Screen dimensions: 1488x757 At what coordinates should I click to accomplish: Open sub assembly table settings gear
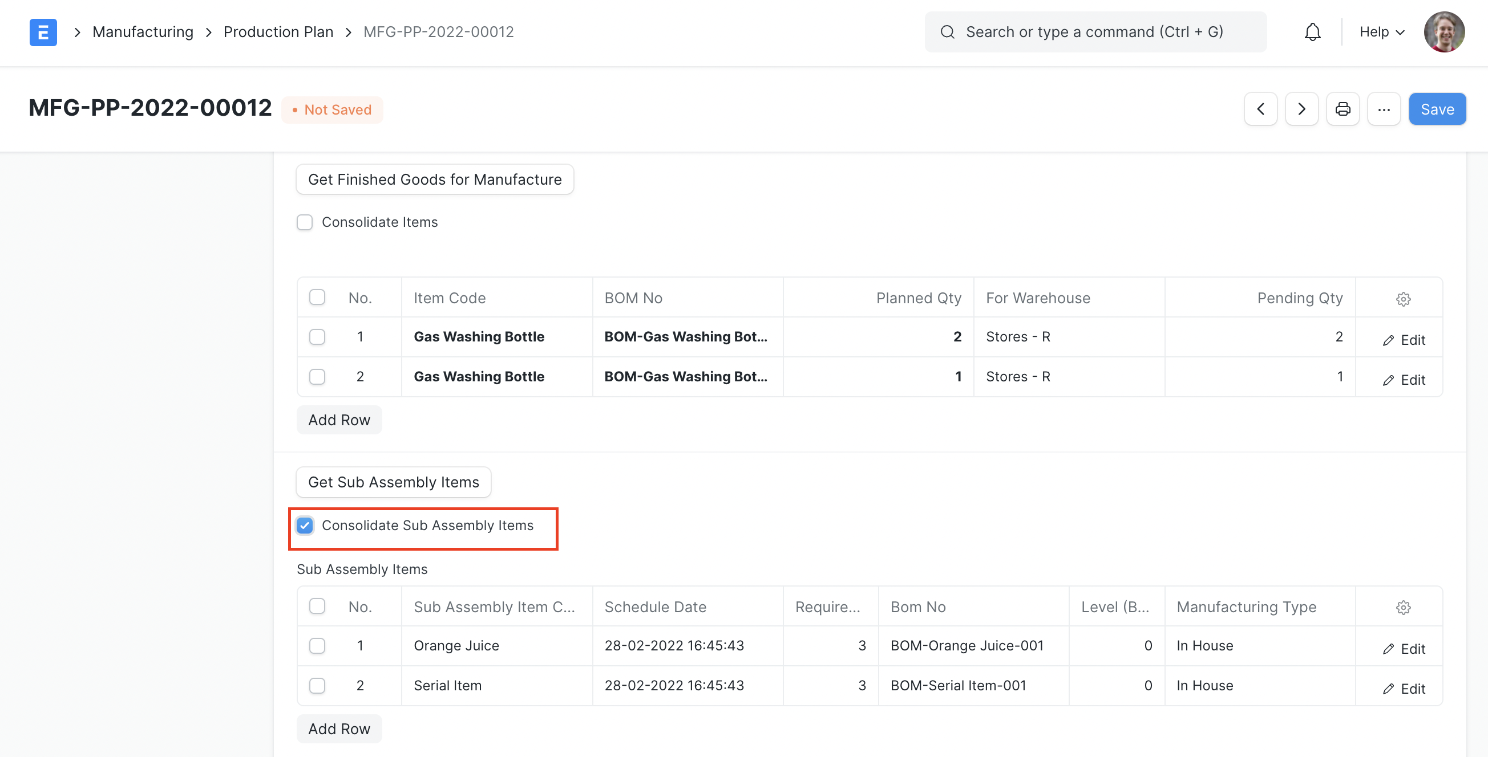[1402, 607]
